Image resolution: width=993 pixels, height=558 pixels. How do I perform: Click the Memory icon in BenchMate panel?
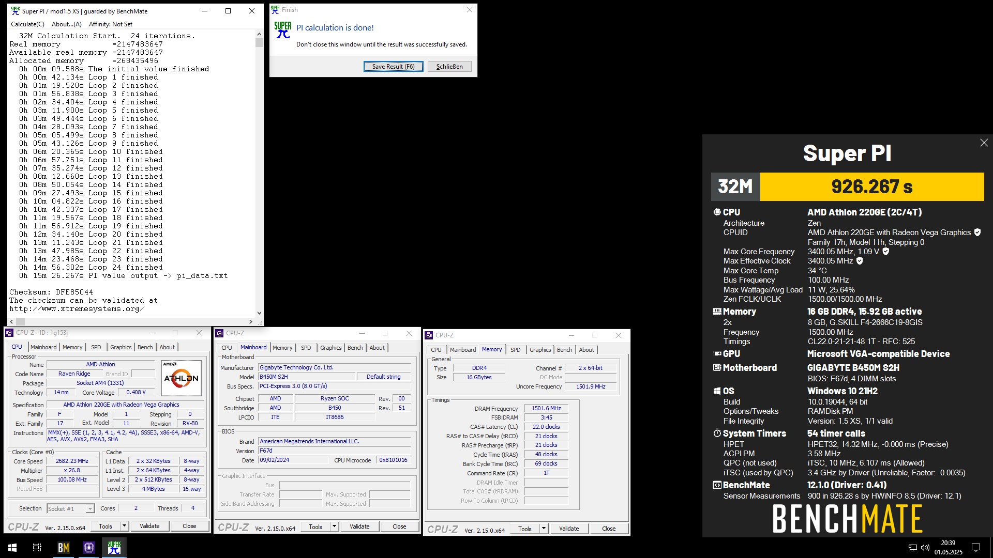[x=717, y=312]
